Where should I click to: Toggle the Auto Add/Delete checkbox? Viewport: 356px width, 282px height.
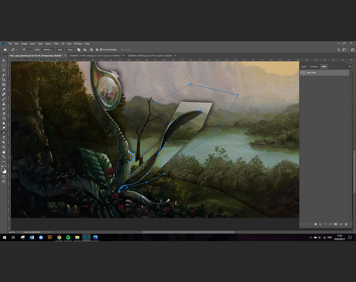(x=101, y=50)
